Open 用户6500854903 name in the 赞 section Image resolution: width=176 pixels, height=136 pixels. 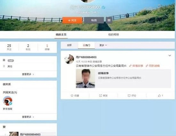coord(30,134)
